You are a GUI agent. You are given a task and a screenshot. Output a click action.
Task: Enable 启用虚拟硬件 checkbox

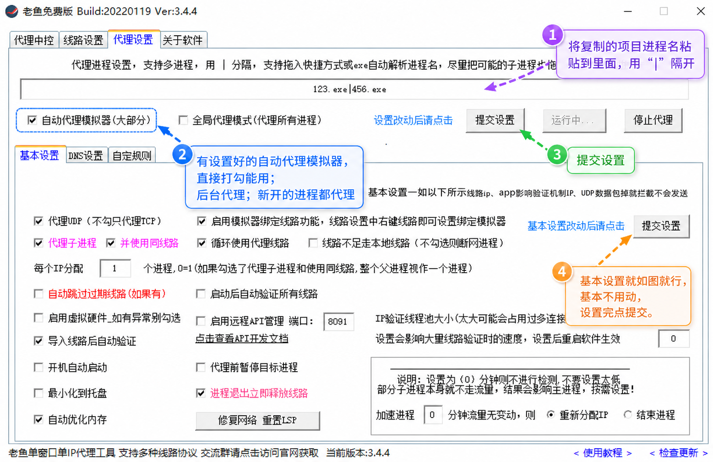(x=38, y=318)
